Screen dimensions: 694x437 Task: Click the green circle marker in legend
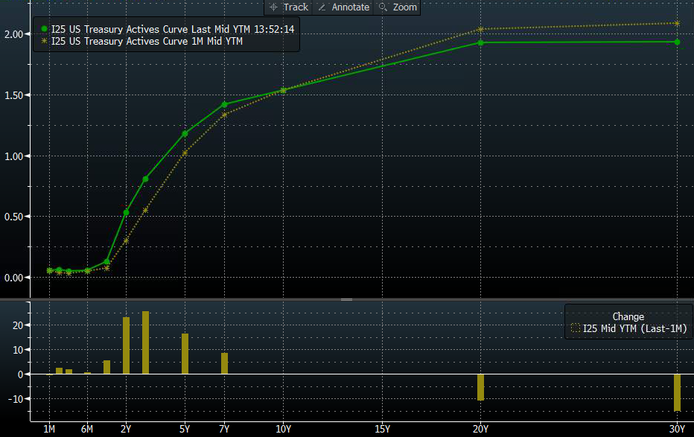click(x=45, y=29)
